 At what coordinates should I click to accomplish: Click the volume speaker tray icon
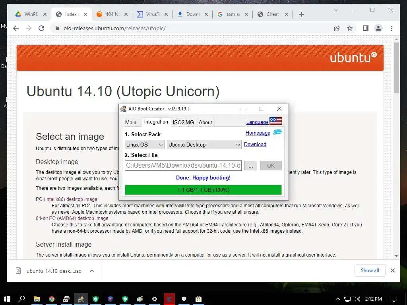[357, 299]
